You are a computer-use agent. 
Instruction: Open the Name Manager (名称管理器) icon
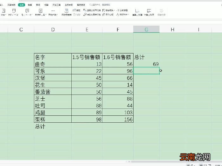pyautogui.click(x=66, y=11)
